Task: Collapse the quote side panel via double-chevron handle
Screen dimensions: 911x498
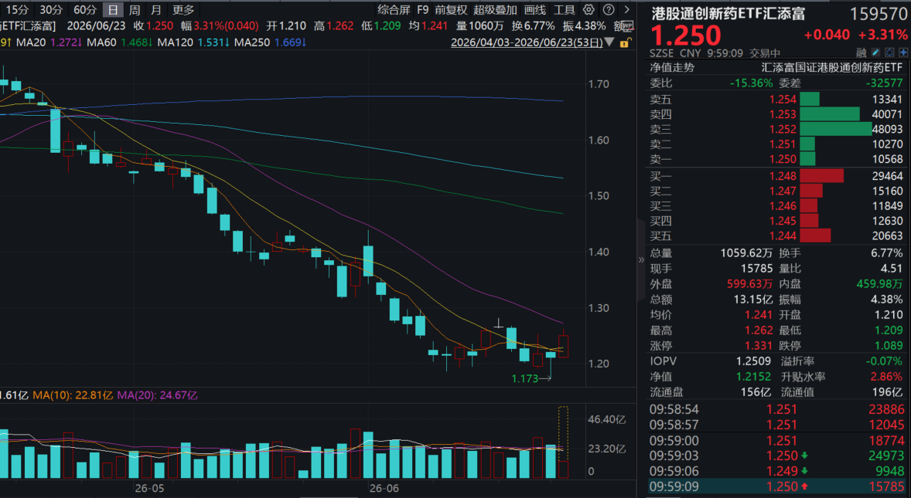Action: coord(641,259)
